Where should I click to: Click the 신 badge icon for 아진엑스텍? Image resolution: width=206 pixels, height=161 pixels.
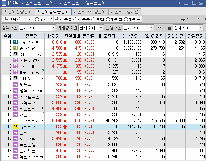[15, 42]
